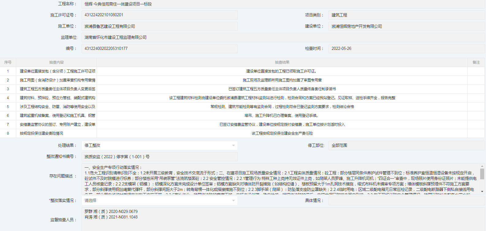Click result 该工程按规定投保住建安全生产责任险
The height and width of the screenshot is (231, 486).
coord(282,133)
